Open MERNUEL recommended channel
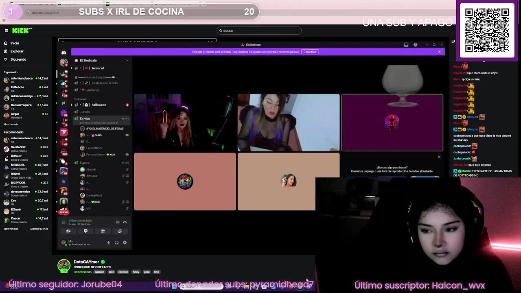 [x=26, y=166]
